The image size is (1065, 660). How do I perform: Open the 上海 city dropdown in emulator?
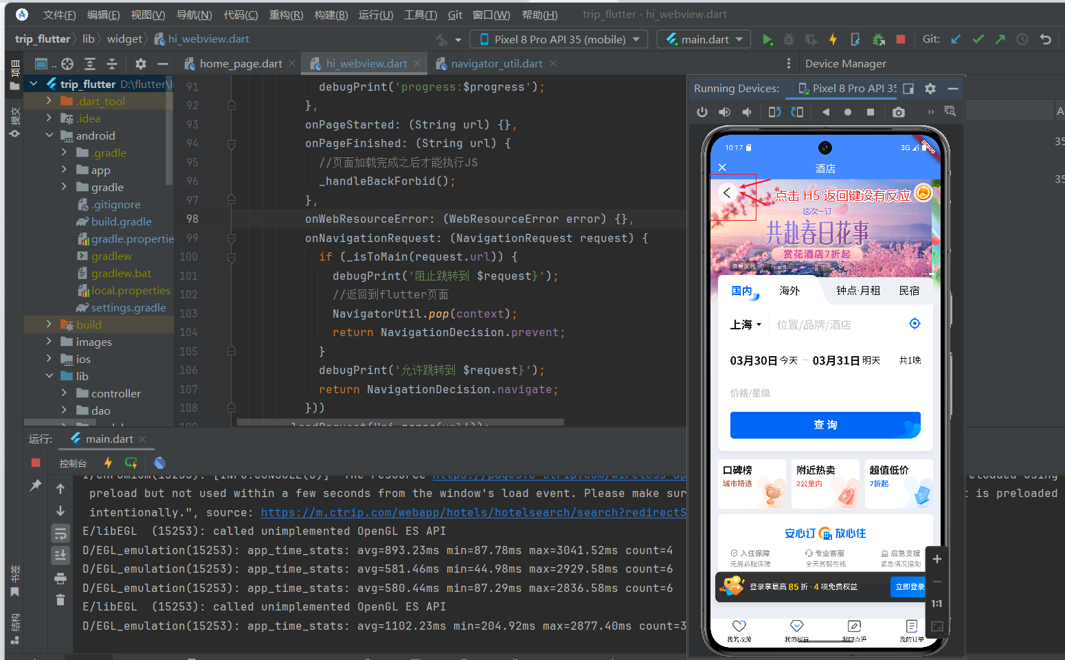click(x=746, y=324)
